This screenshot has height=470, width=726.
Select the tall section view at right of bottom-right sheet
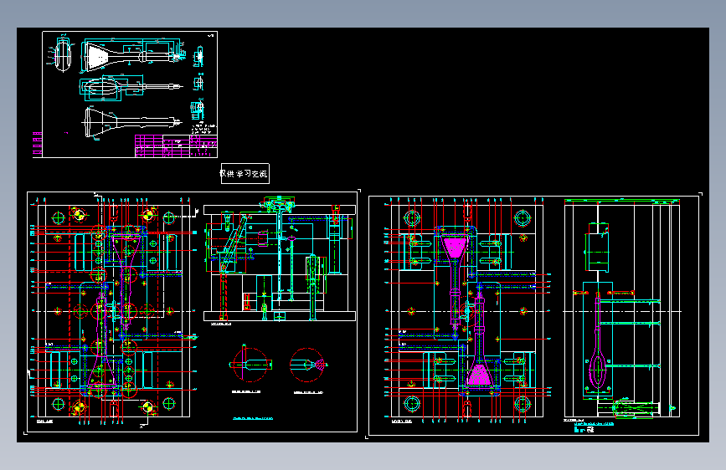[622, 309]
